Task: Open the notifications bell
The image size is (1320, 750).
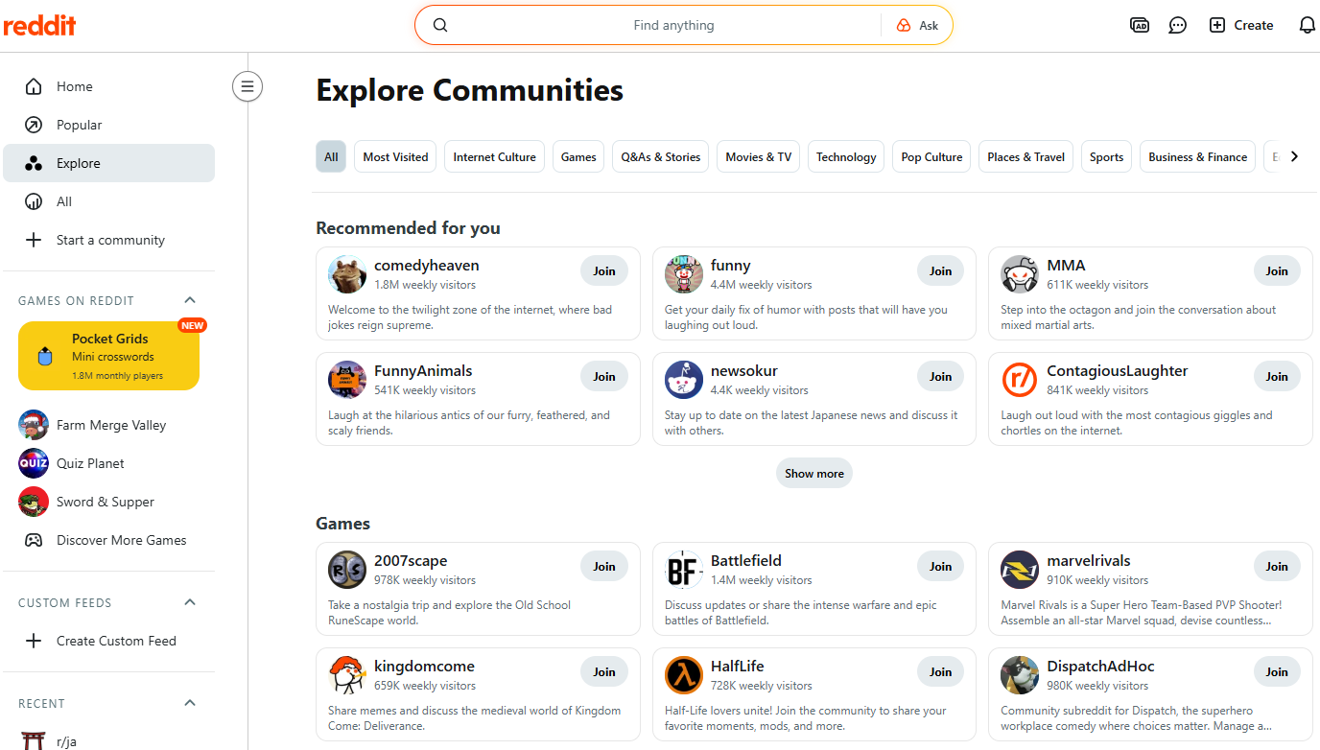Action: [x=1307, y=26]
